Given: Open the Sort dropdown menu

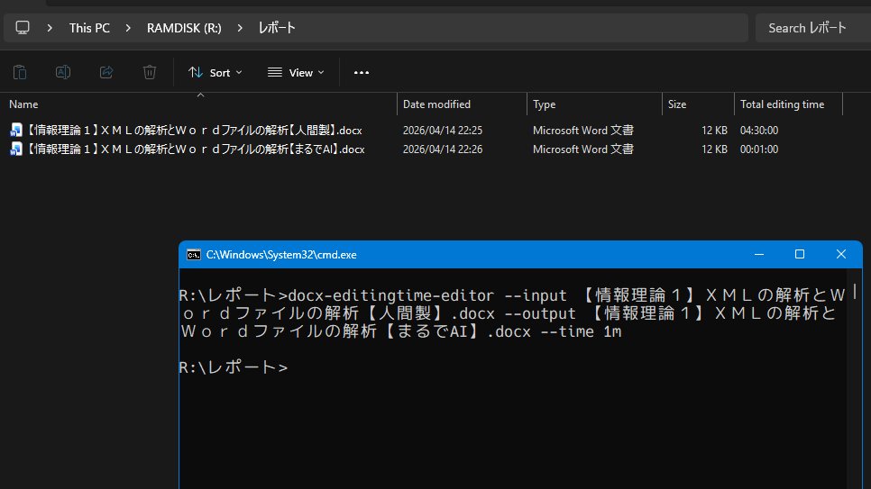Looking at the screenshot, I should click(215, 73).
